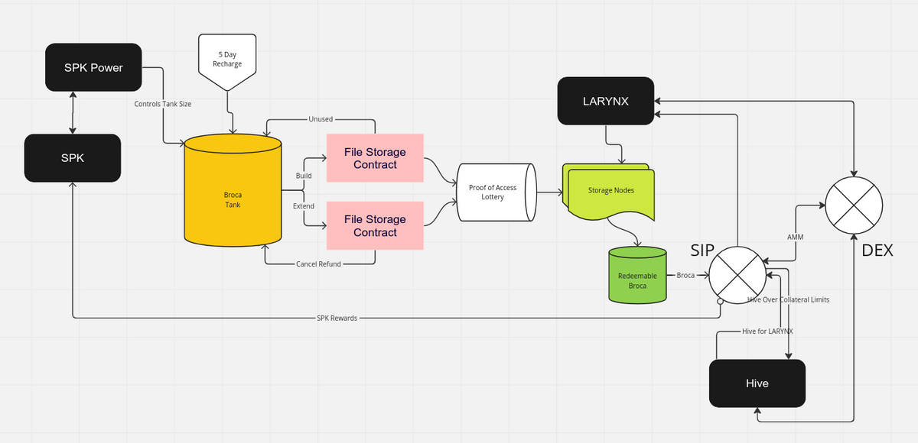918x443 pixels.
Task: Click the AMM connector label
Action: coord(795,237)
